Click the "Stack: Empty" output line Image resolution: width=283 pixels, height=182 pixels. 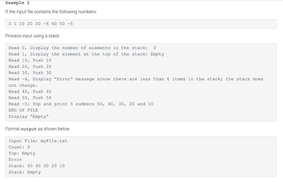pyautogui.click(x=25, y=172)
